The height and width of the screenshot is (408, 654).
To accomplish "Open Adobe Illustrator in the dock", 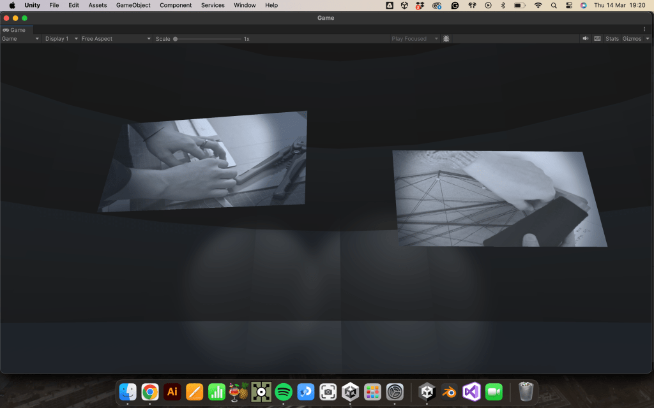I will coord(172,391).
